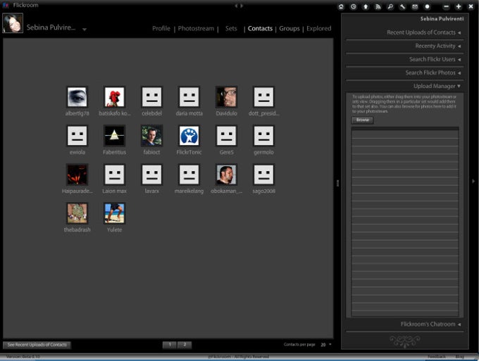Click the Feedback link in footer
The image size is (479, 361).
437,356
